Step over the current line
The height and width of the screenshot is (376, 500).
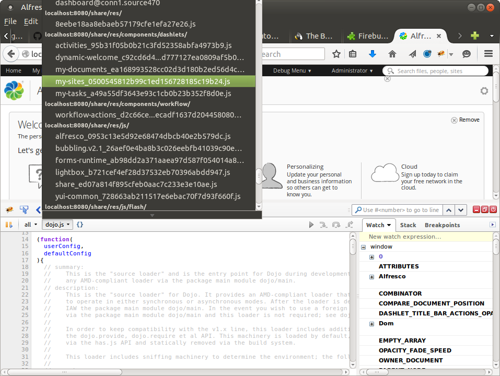(336, 225)
